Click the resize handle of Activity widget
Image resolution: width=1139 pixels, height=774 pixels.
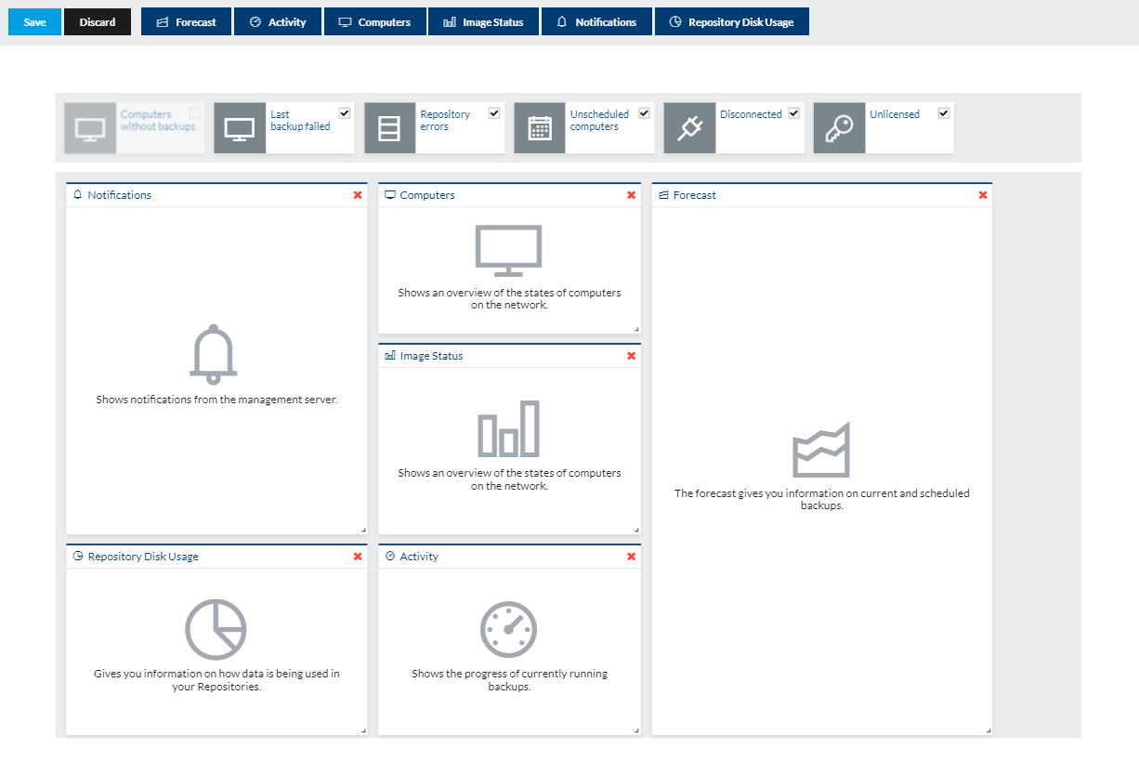pyautogui.click(x=636, y=730)
